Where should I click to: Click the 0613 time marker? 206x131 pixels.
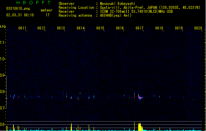61,28
